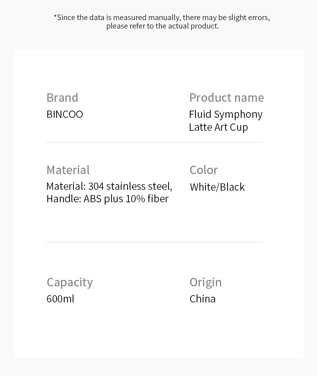The width and height of the screenshot is (317, 376).
Task: Select the 600ml capacity value
Action: pos(60,299)
